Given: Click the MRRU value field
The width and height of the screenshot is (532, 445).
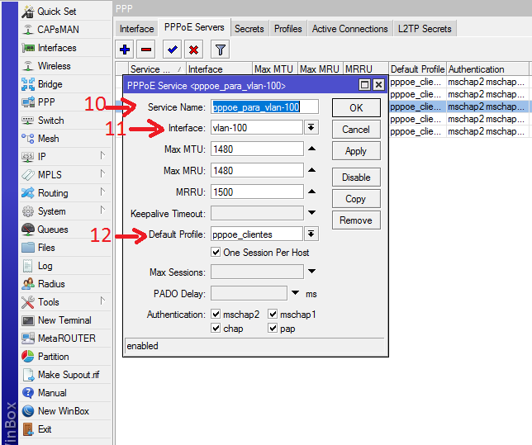Looking at the screenshot, I should pyautogui.click(x=257, y=192).
